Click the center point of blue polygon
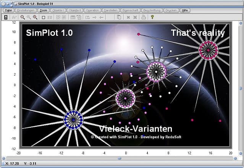 coord(73,120)
